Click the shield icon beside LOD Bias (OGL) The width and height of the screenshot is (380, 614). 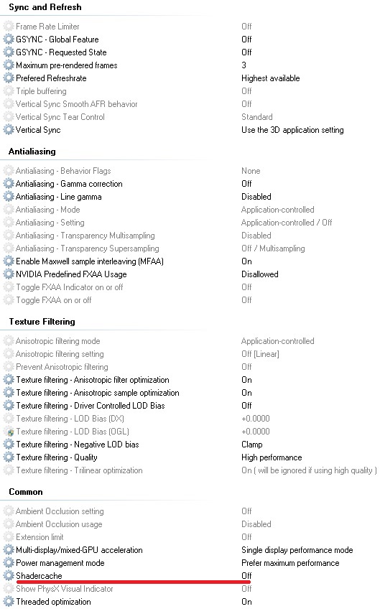point(11,432)
